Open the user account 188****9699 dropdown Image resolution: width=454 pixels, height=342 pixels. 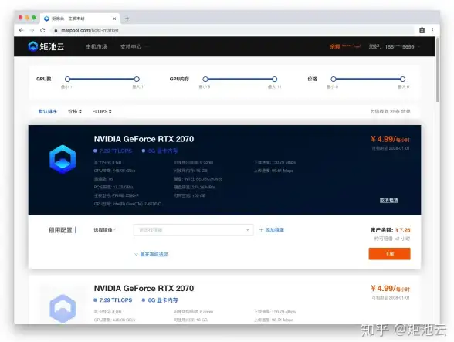click(x=395, y=46)
